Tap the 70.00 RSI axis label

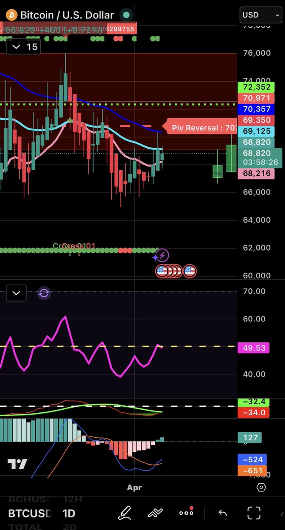pos(254,291)
